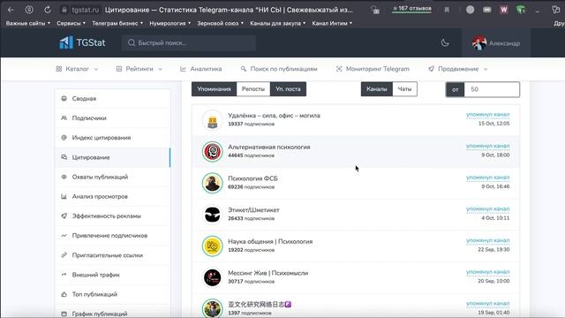Click упомянул канал dated 20 Sep
This screenshot has width=565, height=318.
(x=487, y=272)
